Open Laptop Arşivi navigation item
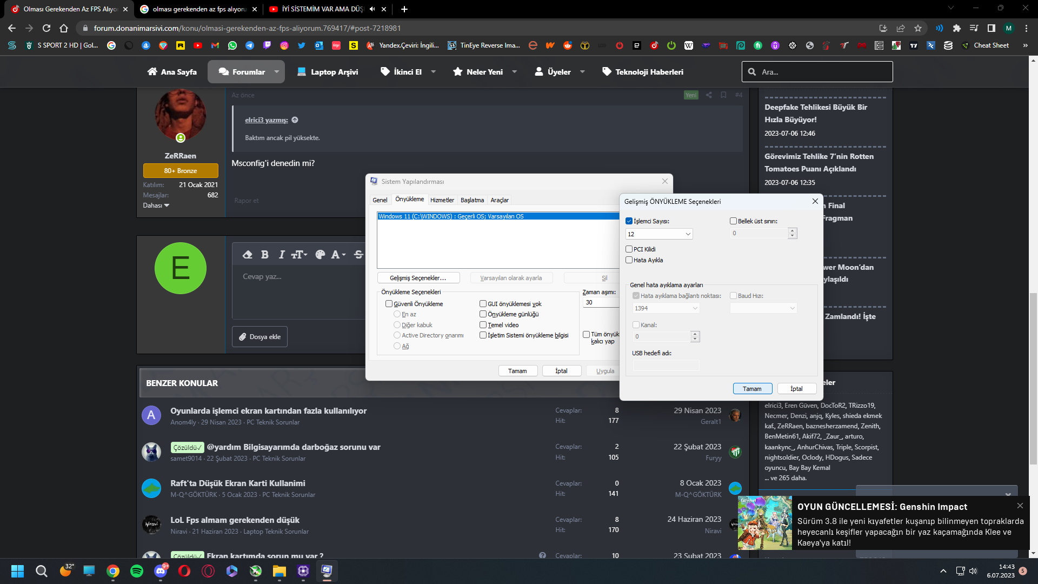The image size is (1038, 584). coord(328,72)
